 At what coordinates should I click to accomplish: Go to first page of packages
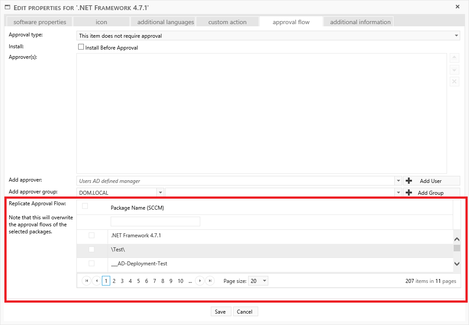point(87,281)
